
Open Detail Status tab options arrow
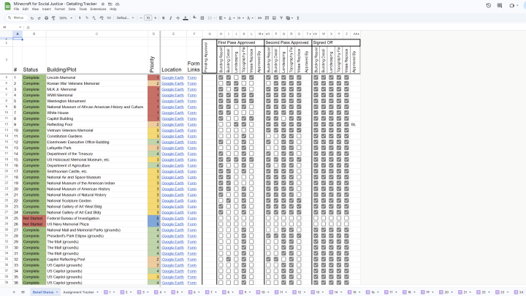pos(57,292)
